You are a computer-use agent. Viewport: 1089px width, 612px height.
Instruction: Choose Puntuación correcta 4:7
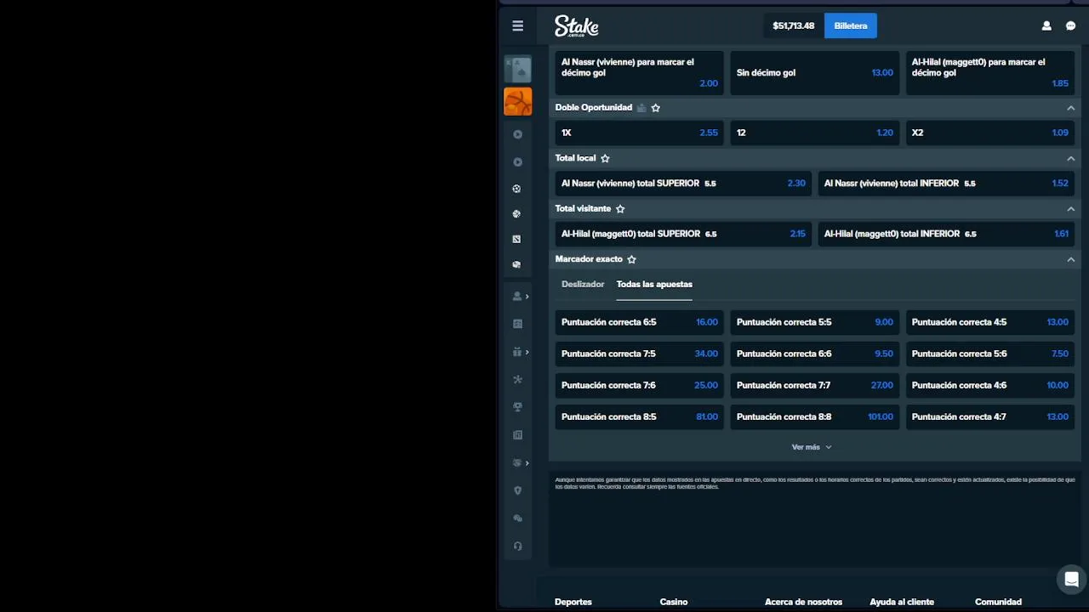point(990,416)
